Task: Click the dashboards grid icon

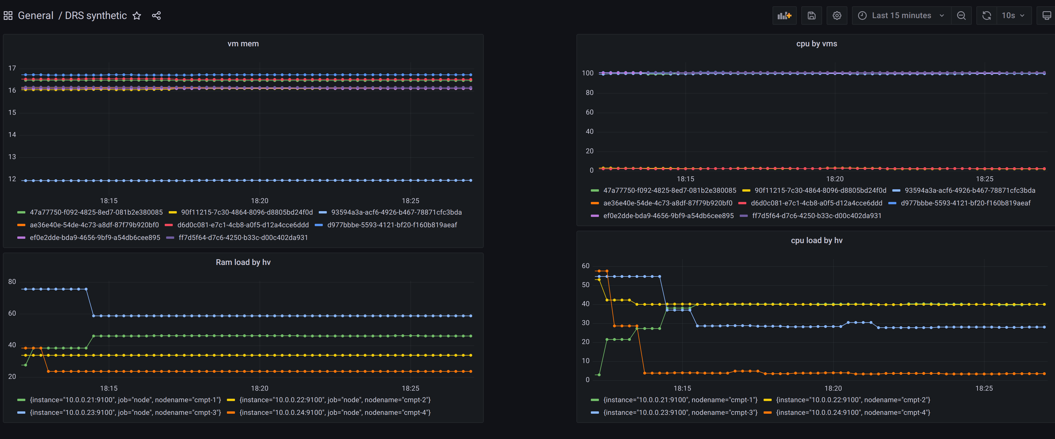Action: [x=8, y=16]
